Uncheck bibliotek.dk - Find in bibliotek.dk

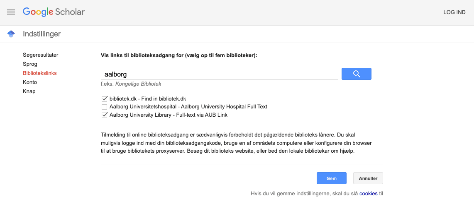tap(105, 98)
